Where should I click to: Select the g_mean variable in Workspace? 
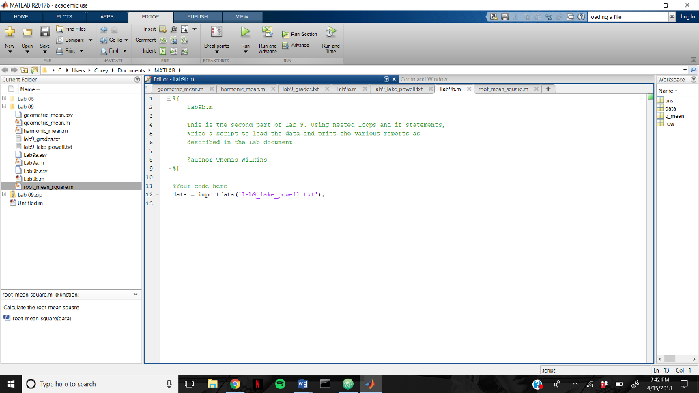click(x=674, y=116)
